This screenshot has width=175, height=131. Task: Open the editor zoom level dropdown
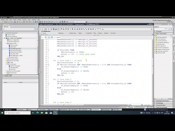click(142, 105)
